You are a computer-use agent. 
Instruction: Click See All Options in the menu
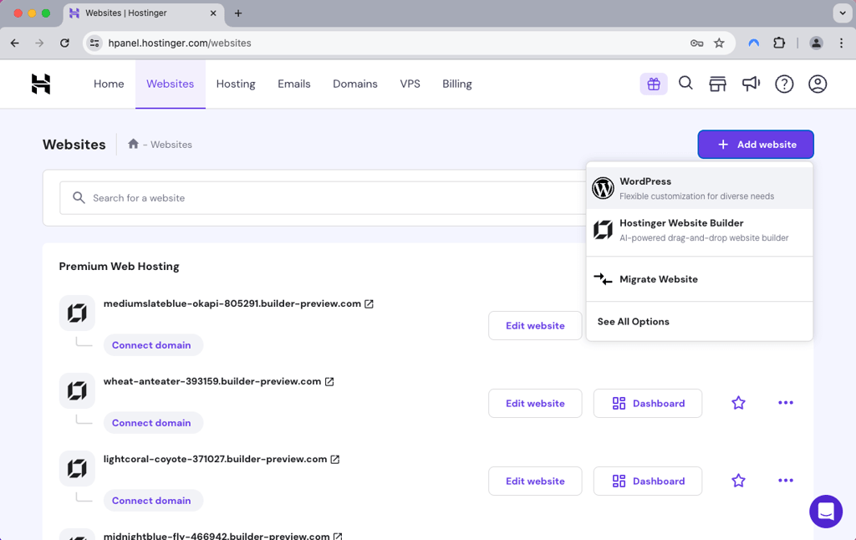[700, 322]
